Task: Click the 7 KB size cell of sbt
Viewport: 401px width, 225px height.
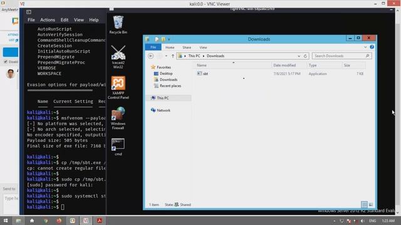Action: [360, 74]
